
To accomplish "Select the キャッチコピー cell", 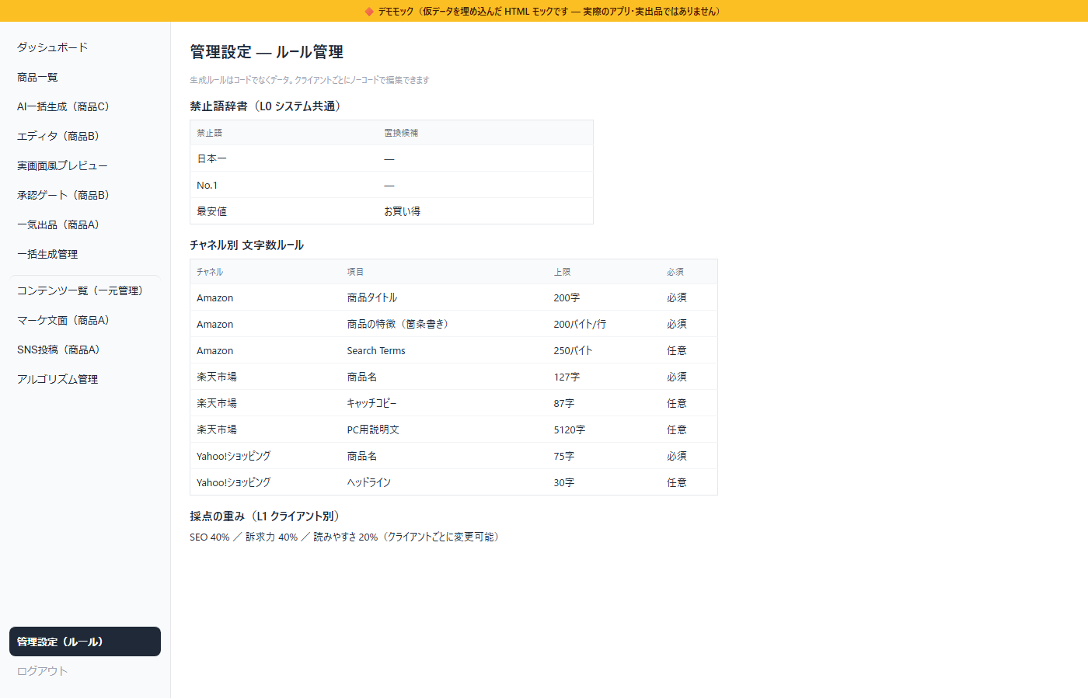I will tap(444, 403).
